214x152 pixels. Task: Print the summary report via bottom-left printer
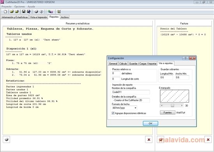coord(6,139)
